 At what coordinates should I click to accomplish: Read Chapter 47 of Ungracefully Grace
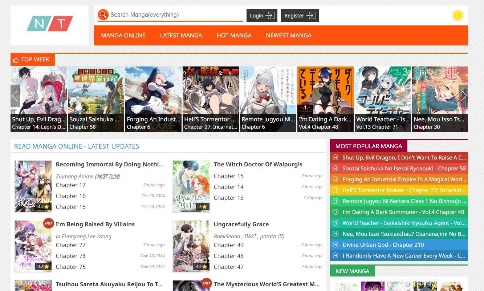click(x=229, y=267)
